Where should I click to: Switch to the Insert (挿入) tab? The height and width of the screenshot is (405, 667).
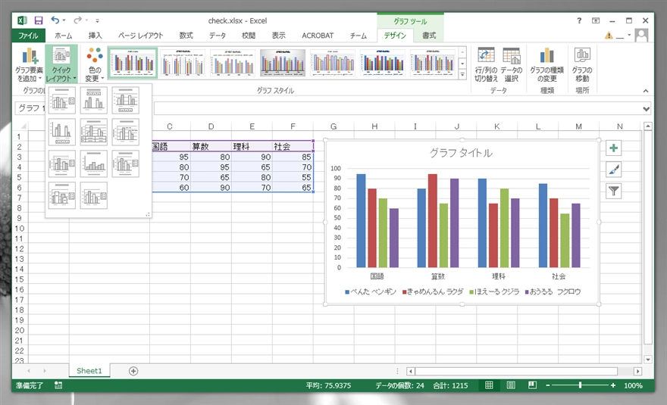pyautogui.click(x=95, y=36)
